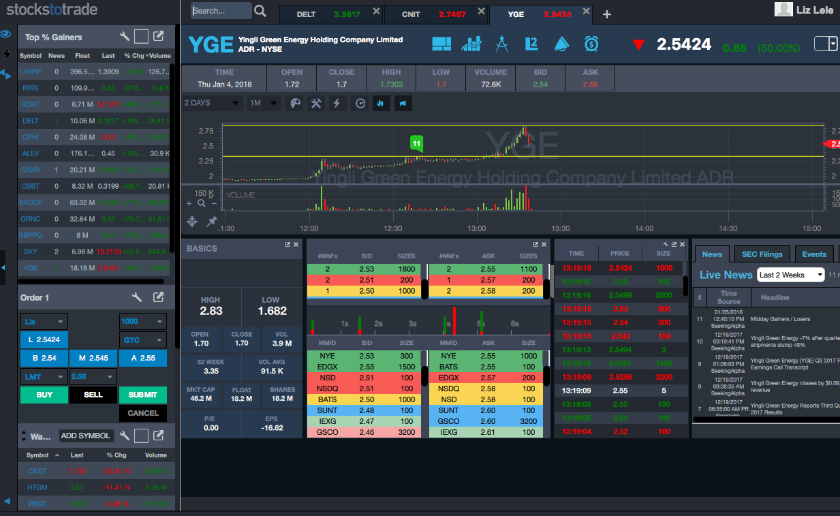
Task: Click the chart pin icon
Action: point(211,222)
